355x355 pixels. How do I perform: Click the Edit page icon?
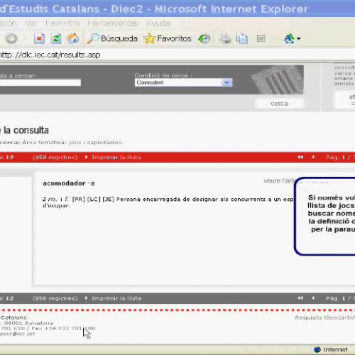pyautogui.click(x=242, y=38)
